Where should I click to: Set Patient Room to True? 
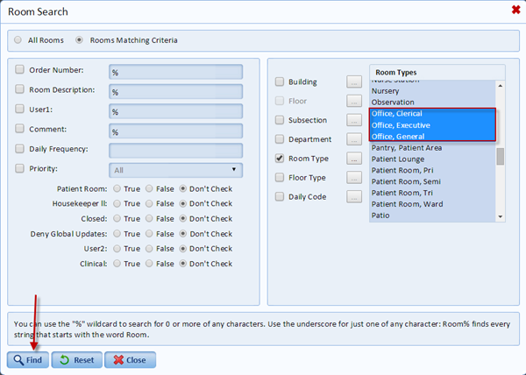pos(116,188)
